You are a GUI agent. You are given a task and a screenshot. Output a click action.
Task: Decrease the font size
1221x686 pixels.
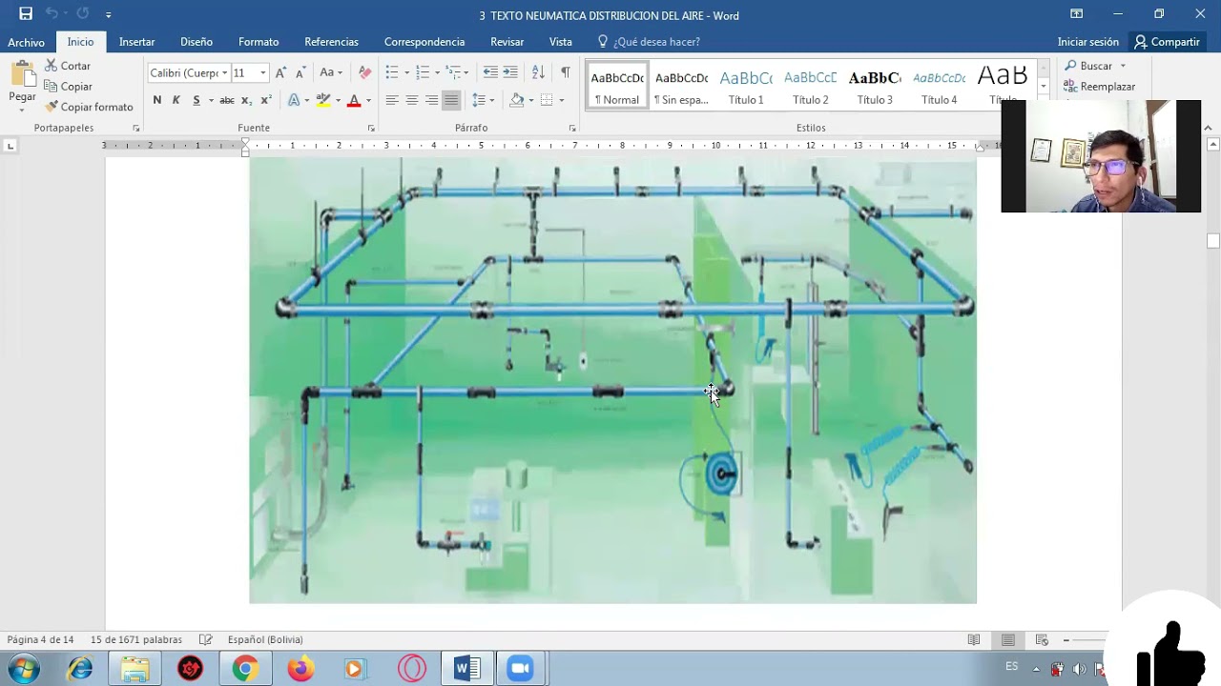pyautogui.click(x=300, y=72)
